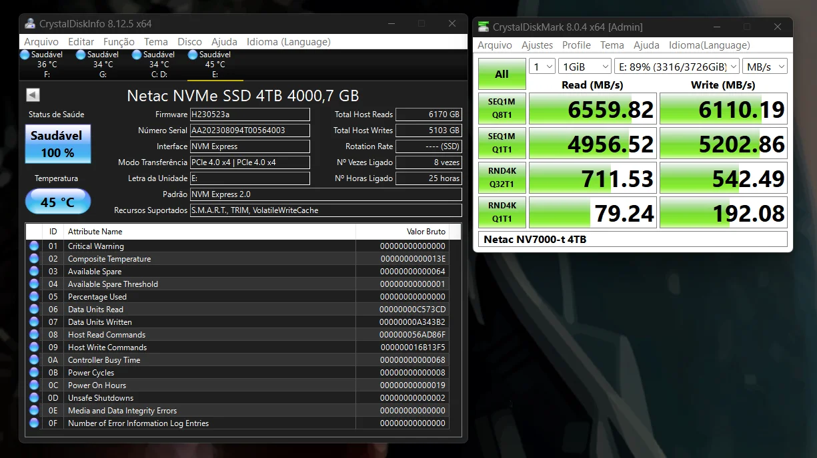
Task: Run the SEQ1M Q8T1 test
Action: (502, 109)
